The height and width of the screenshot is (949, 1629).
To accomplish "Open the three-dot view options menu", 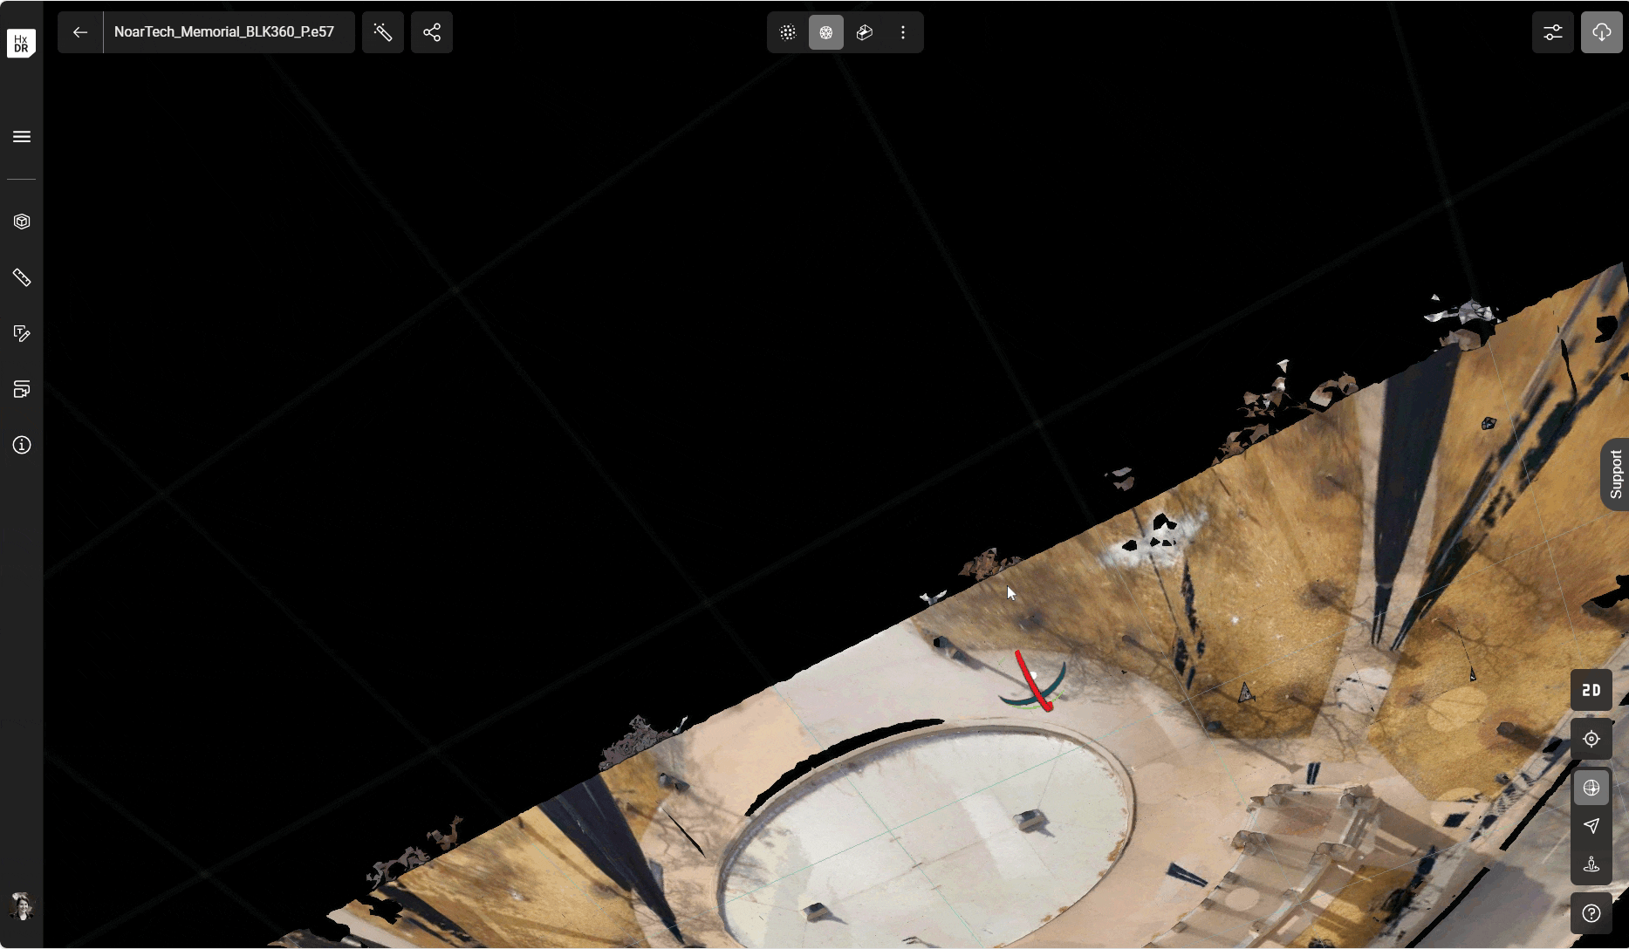I will pos(903,32).
